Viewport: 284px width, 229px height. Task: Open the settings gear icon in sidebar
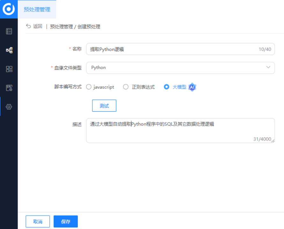pos(9,107)
